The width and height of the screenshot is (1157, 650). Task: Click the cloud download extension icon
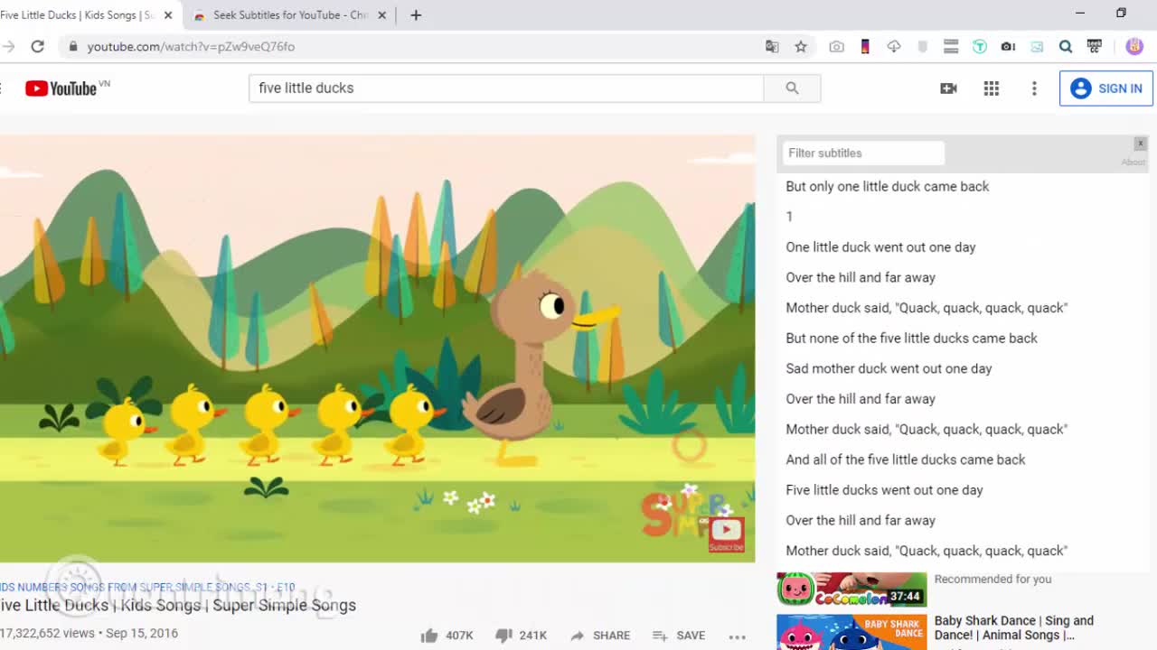coord(894,46)
